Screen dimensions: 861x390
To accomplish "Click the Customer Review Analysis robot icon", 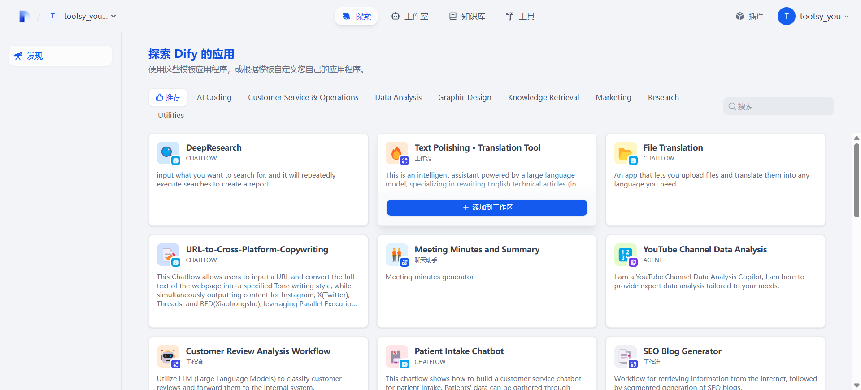I will click(168, 356).
